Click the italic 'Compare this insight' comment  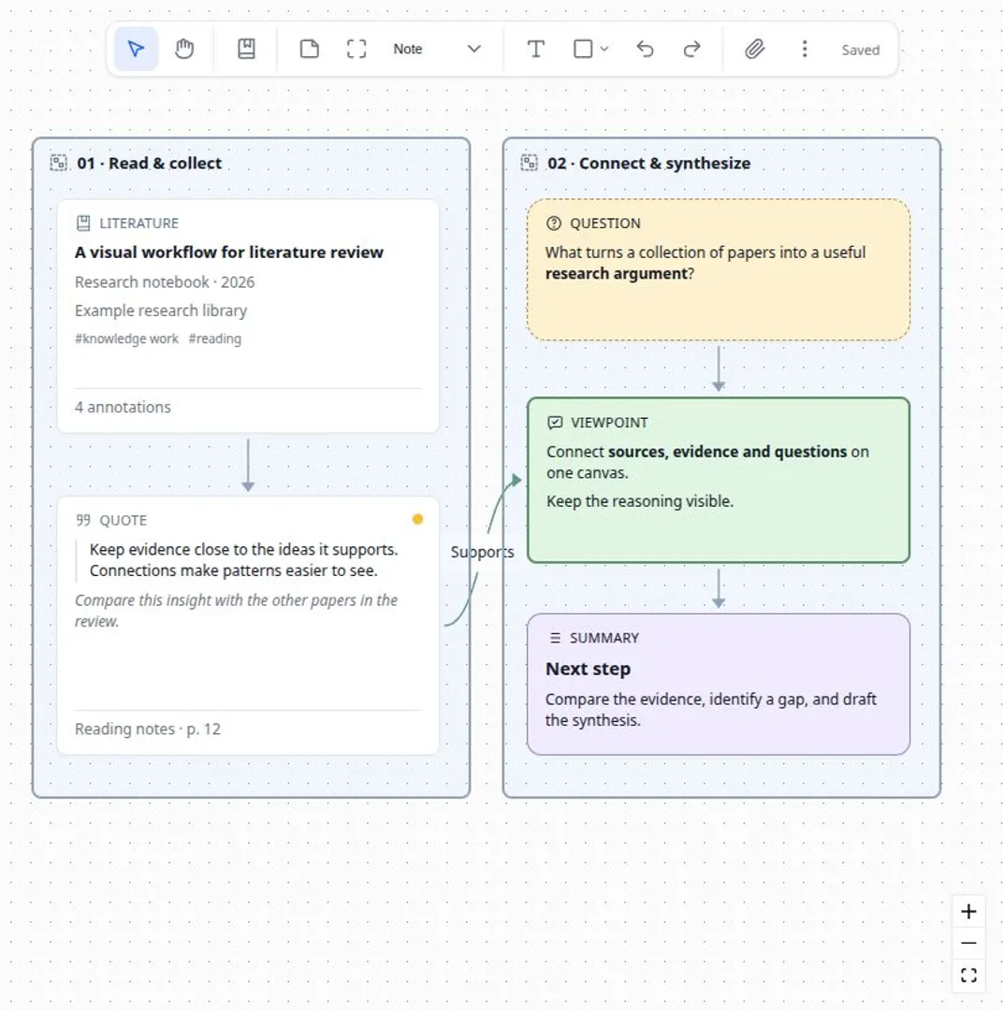pos(236,611)
